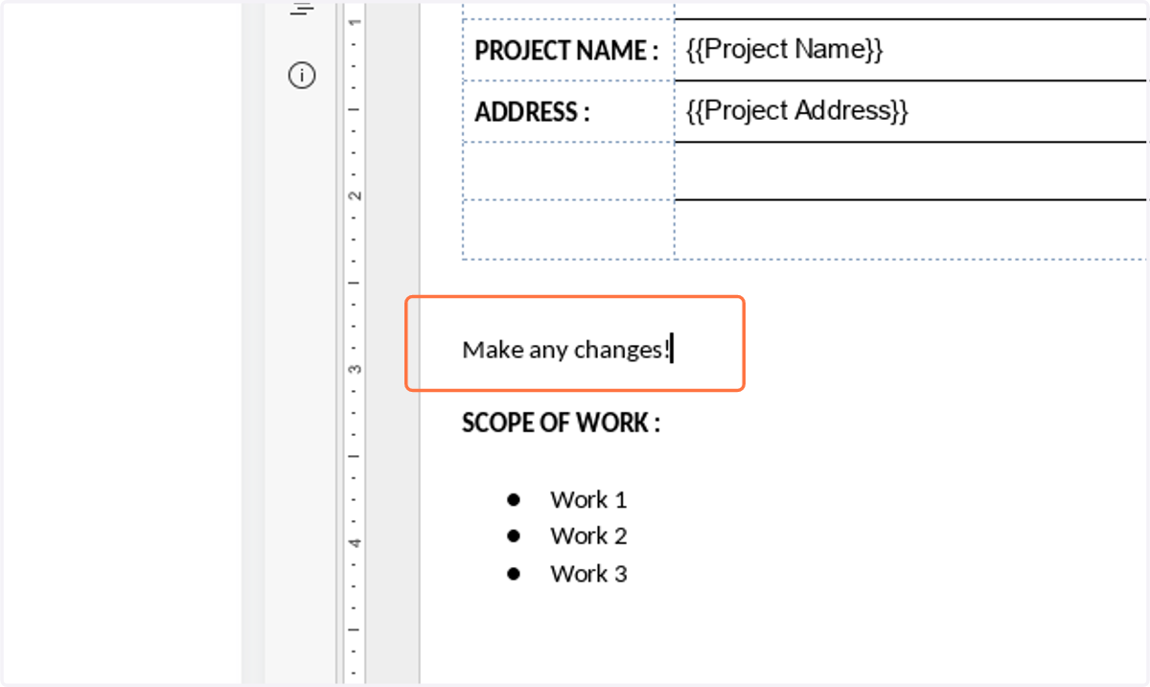Click the vertical ruler at mark 3
1150x687 pixels.
click(x=356, y=369)
